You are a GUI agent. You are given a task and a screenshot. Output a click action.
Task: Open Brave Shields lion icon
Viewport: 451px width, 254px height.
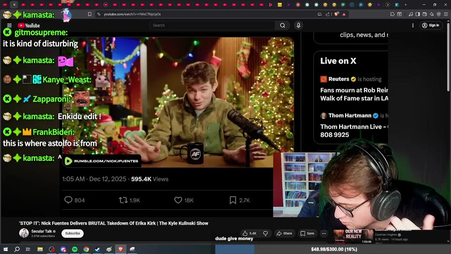click(x=336, y=14)
